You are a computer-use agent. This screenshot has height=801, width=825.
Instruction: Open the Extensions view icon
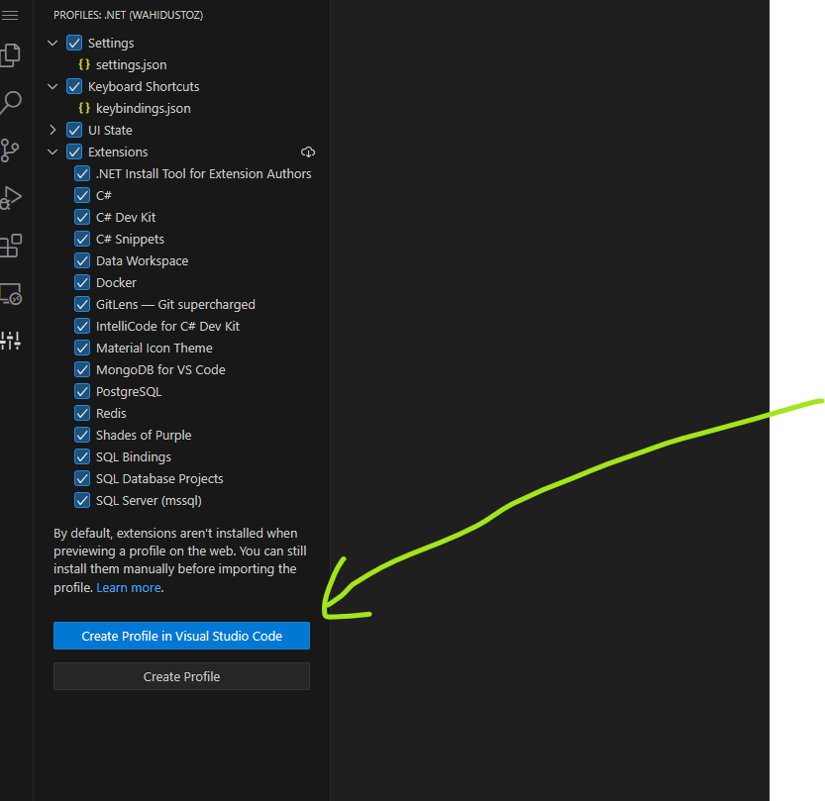(11, 247)
